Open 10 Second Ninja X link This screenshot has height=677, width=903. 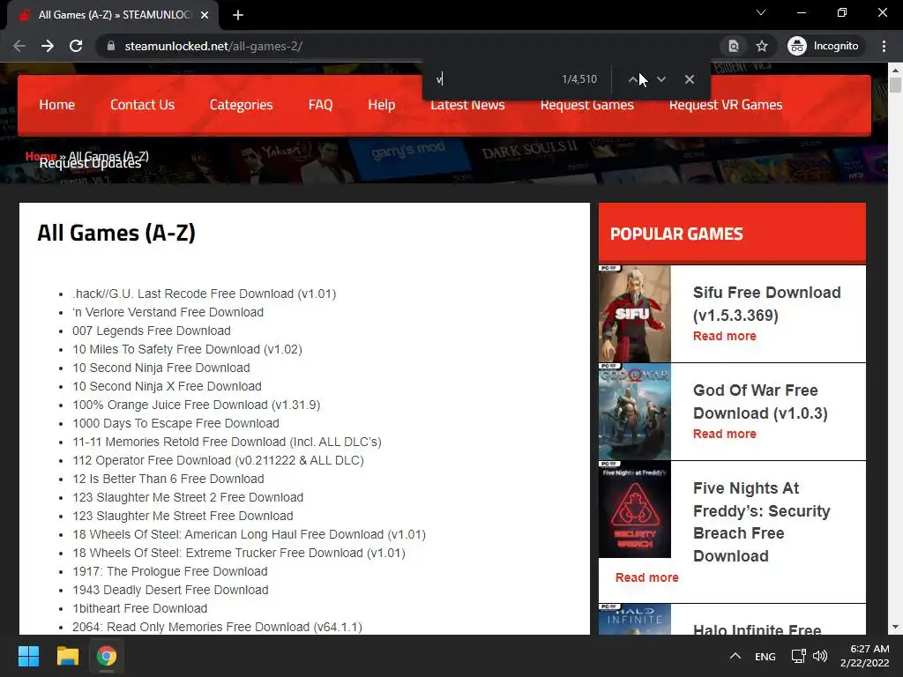click(x=167, y=386)
